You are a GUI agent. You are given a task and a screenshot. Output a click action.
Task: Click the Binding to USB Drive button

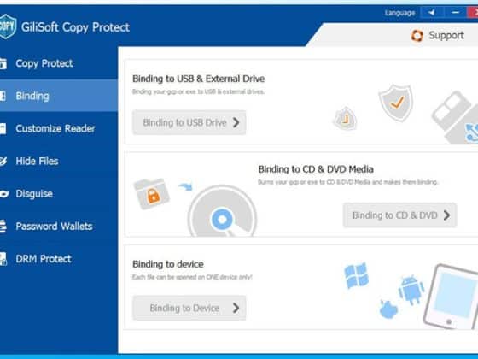tap(189, 122)
